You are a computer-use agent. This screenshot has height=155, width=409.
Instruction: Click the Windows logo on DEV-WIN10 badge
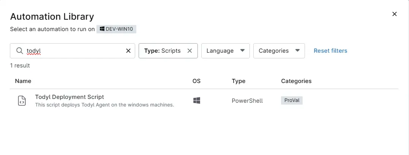[102, 29]
